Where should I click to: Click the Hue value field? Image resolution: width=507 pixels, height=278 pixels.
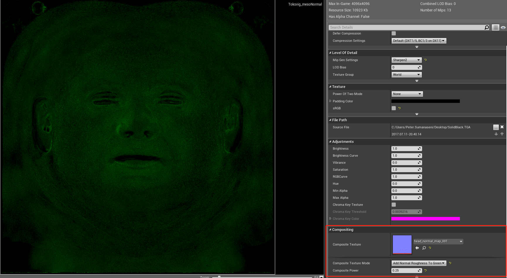click(407, 184)
